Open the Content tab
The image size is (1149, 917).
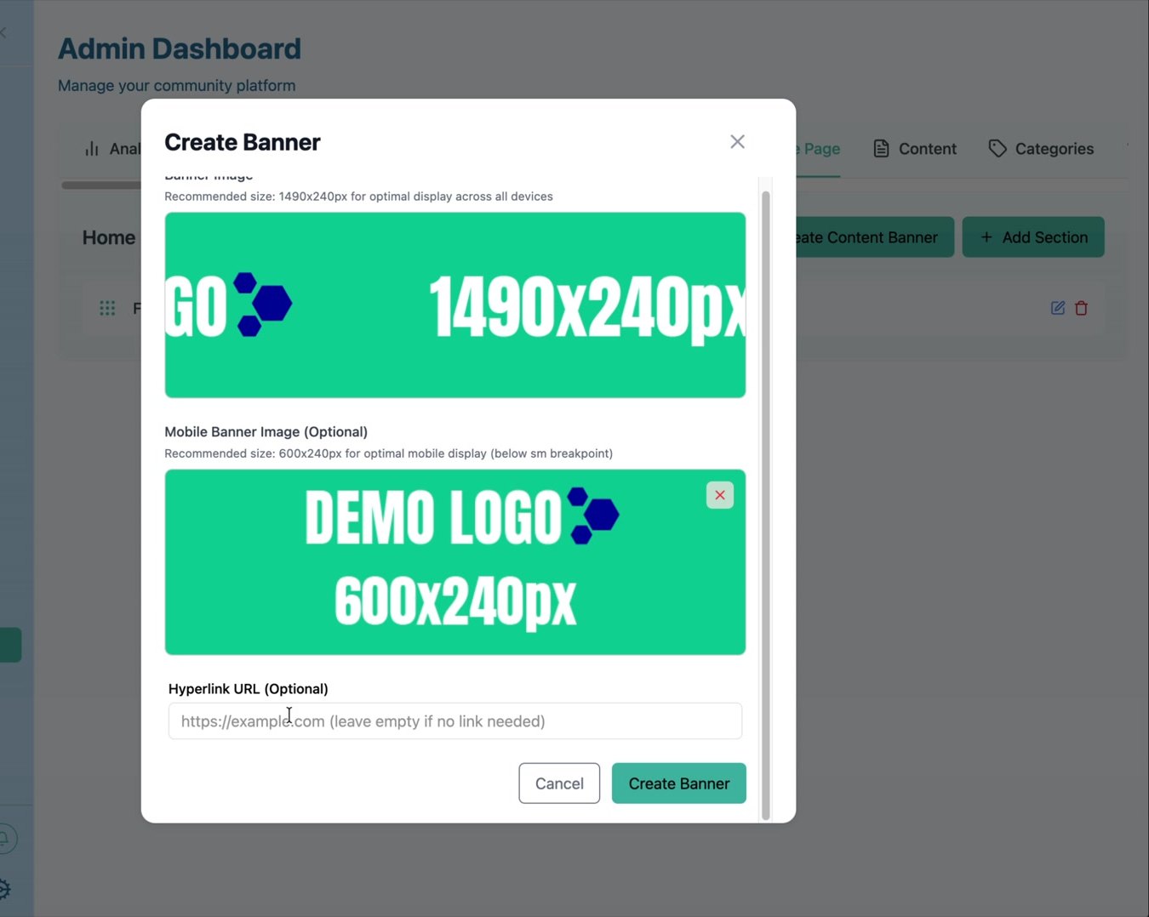point(915,149)
